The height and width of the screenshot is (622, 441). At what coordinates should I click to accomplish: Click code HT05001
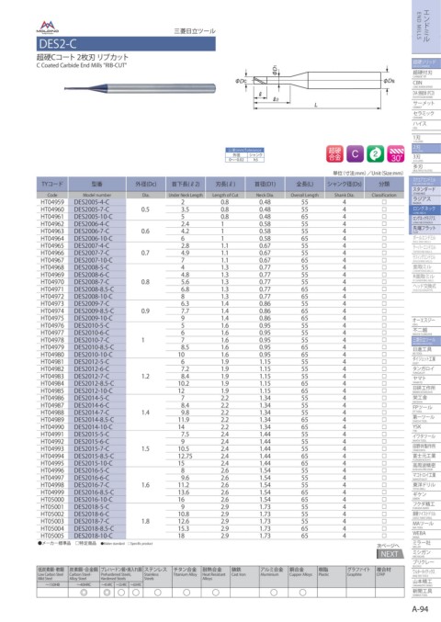[x=52, y=506]
